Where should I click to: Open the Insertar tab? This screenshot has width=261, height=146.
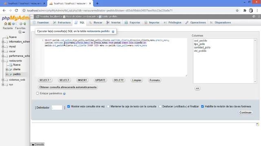pyautogui.click(x=113, y=23)
